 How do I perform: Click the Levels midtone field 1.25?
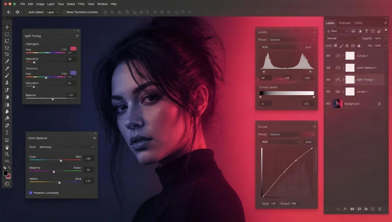(286, 78)
